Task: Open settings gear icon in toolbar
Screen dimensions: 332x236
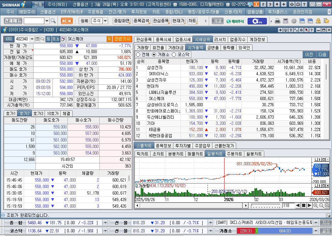Action: coord(294,21)
